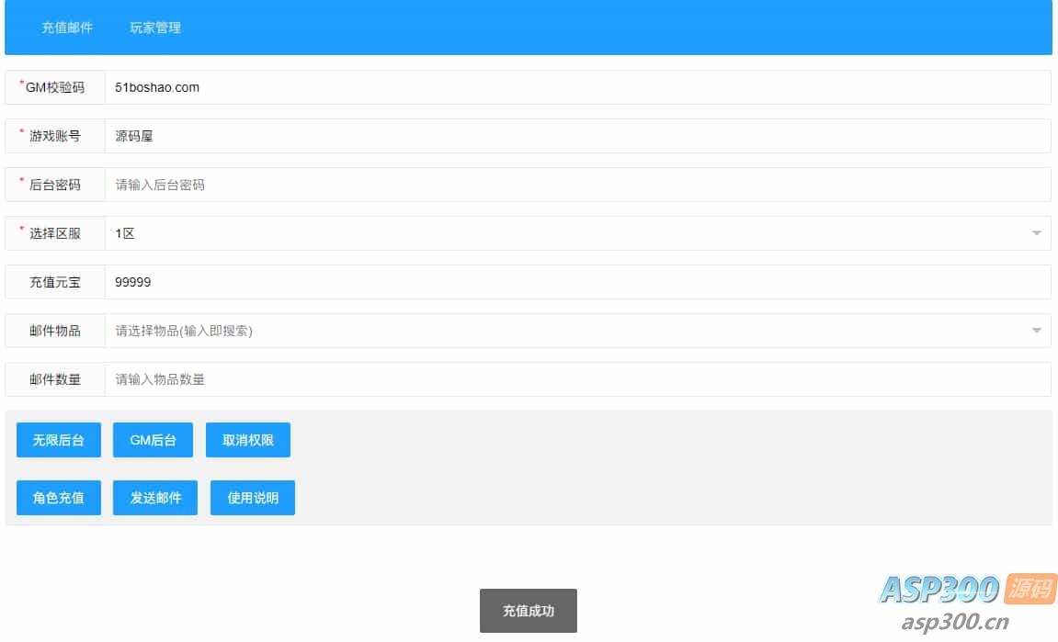Open the 邮件物品 item search dropdown
The height and width of the screenshot is (642, 1058).
[x=577, y=331]
